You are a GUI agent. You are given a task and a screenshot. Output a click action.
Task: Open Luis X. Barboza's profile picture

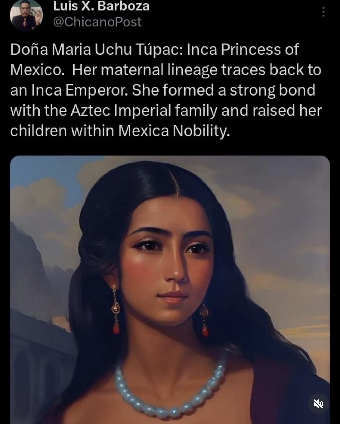(26, 15)
